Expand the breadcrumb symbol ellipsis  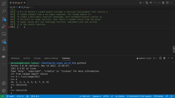coord(32,7)
